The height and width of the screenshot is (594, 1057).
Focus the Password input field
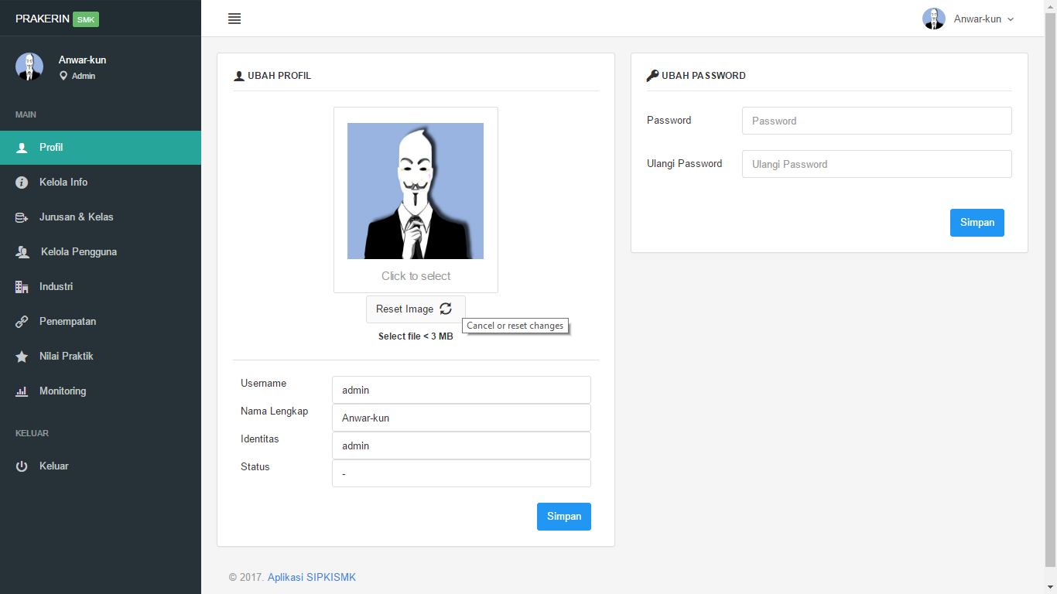pyautogui.click(x=877, y=121)
